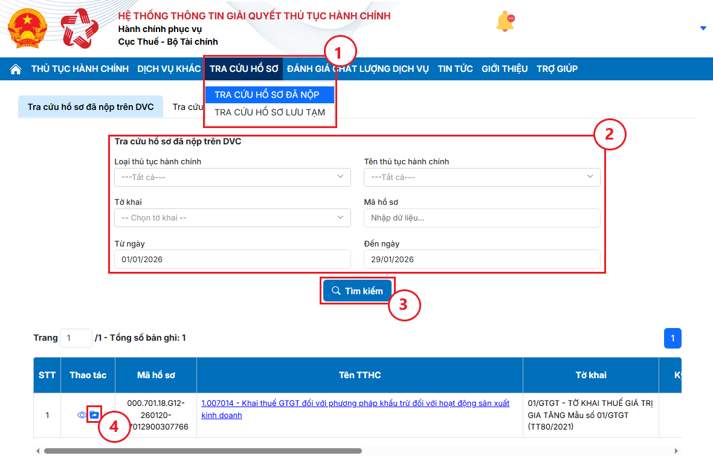Click the Từ ngày date field
Viewport: 713px width, 473px height.
click(x=232, y=259)
